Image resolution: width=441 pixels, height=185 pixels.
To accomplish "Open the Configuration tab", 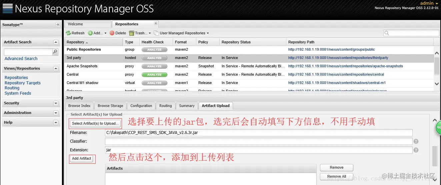I will 141,106.
